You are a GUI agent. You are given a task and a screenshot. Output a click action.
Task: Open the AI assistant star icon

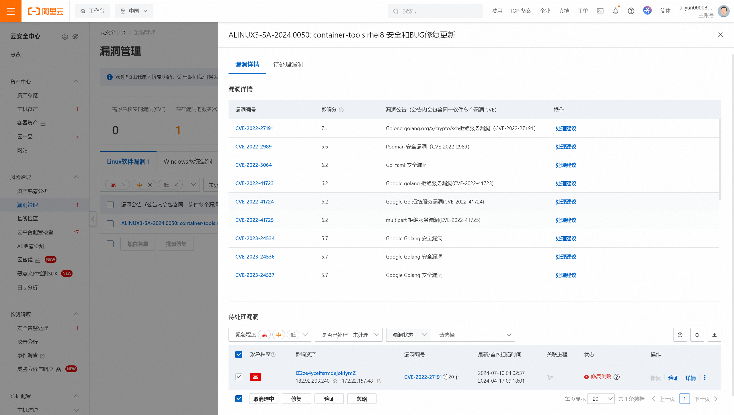click(647, 11)
